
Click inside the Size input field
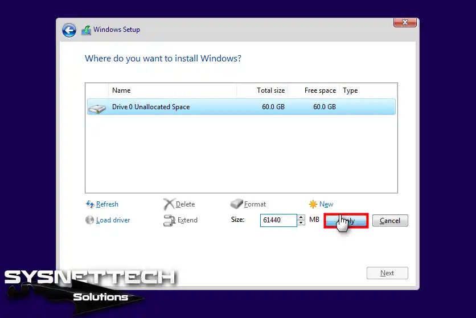[278, 220]
